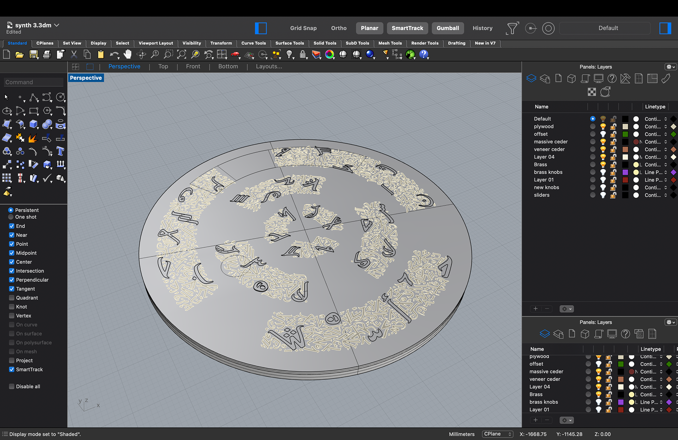The image size is (678, 440).
Task: Enable the Knot osnap checkbox
Action: click(12, 307)
